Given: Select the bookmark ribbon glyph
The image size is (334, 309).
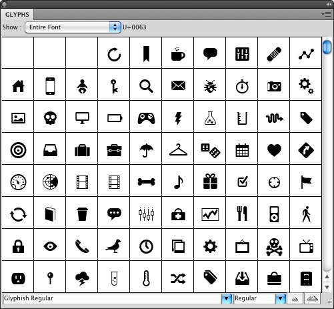Looking at the screenshot, I should tap(146, 54).
